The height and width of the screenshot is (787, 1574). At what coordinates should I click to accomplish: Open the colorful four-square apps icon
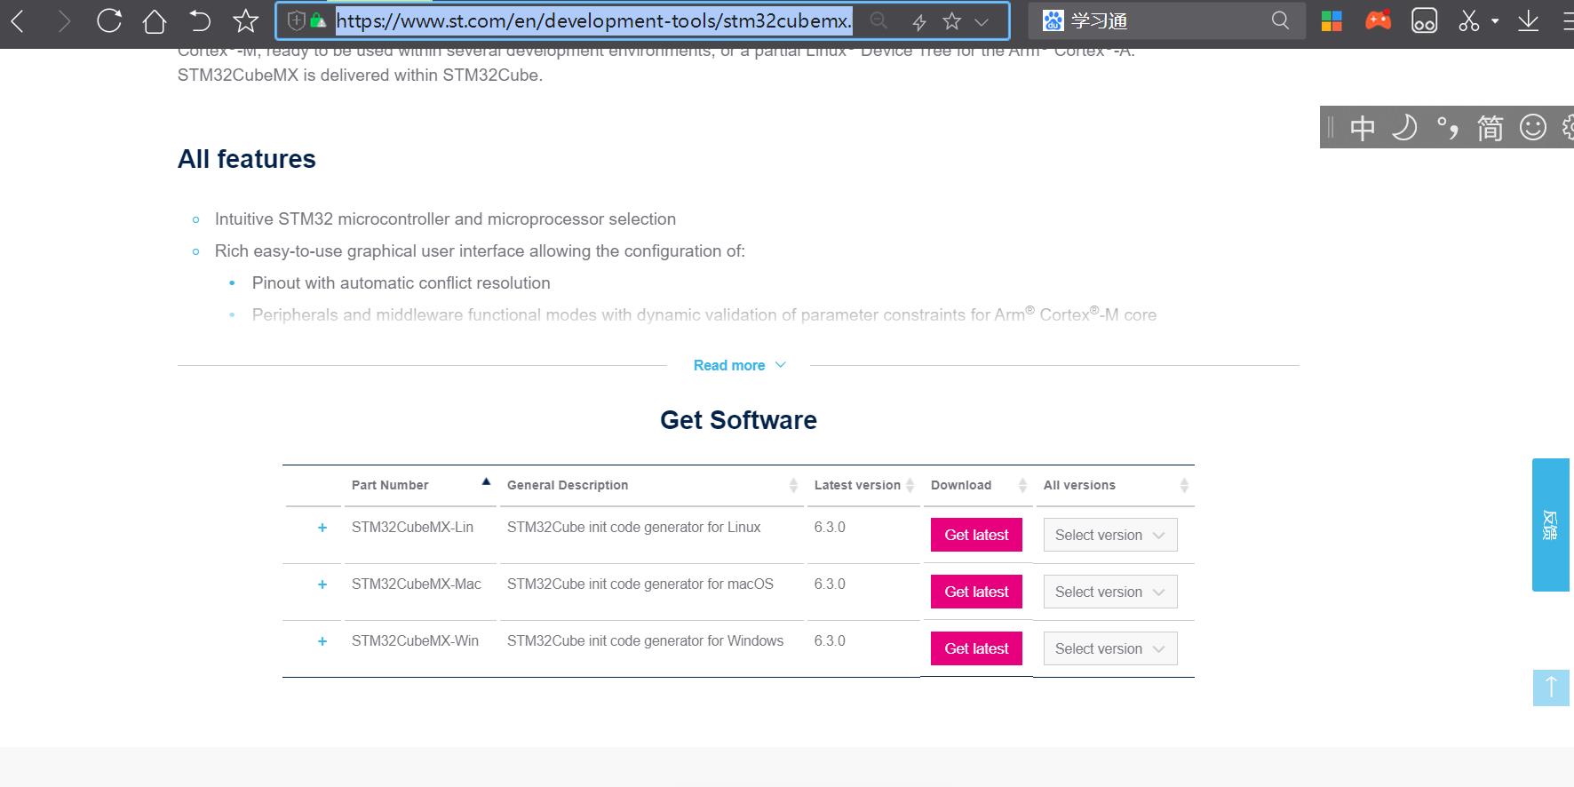pos(1332,21)
